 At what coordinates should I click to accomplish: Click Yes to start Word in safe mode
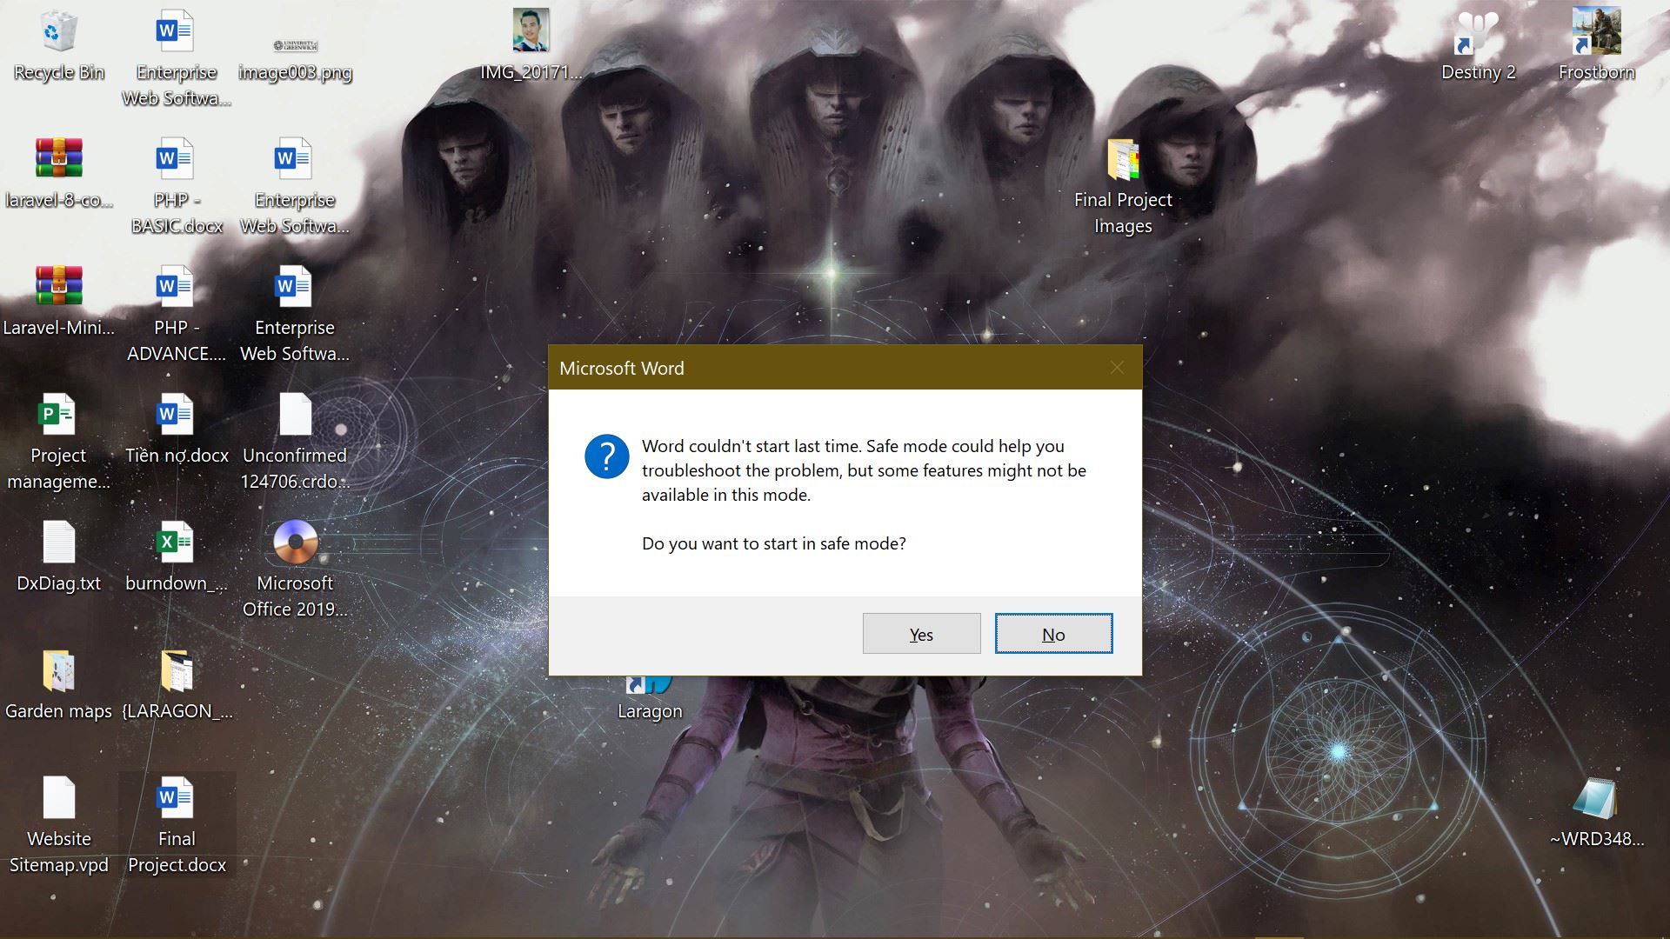pos(920,633)
